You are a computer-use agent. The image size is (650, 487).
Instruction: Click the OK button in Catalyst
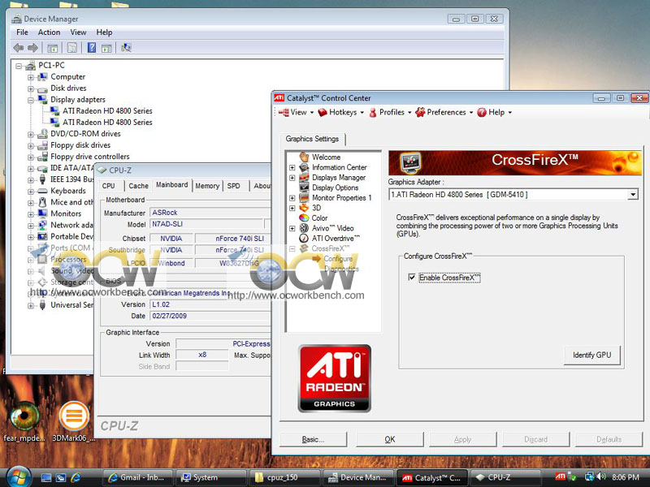pyautogui.click(x=390, y=439)
